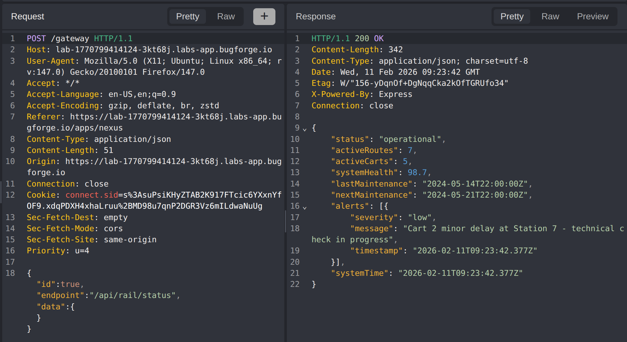Click the Etag response header
The width and height of the screenshot is (627, 342).
(x=409, y=83)
